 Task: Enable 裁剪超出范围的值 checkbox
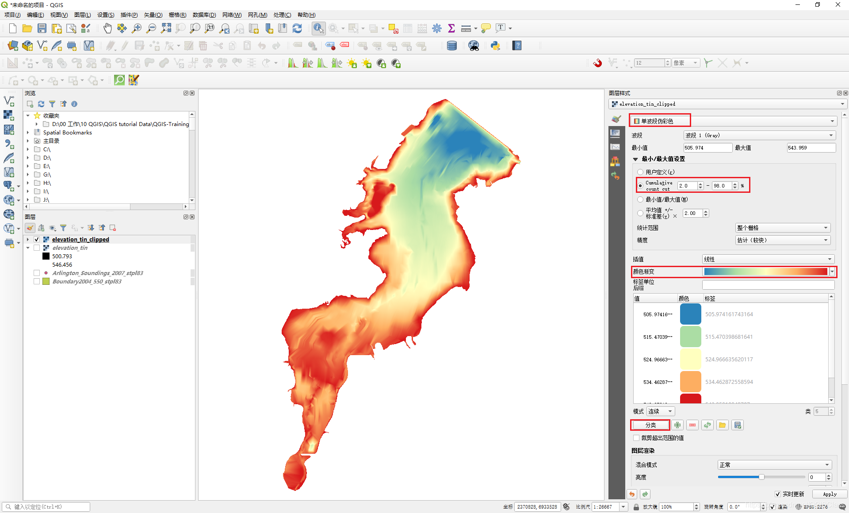click(x=636, y=438)
